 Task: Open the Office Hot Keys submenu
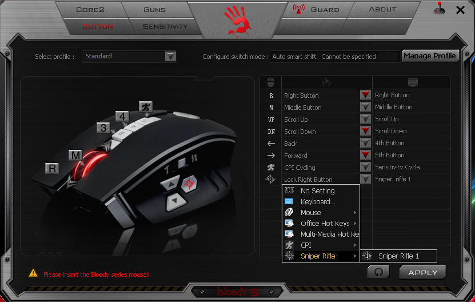[321, 224]
